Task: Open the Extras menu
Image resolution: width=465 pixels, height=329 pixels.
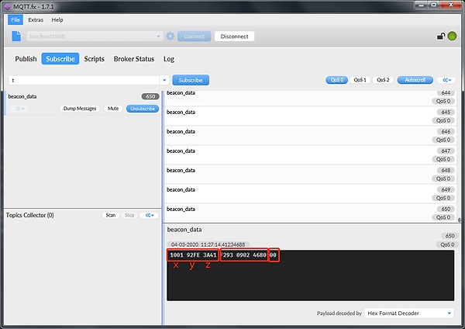Action: coord(36,20)
